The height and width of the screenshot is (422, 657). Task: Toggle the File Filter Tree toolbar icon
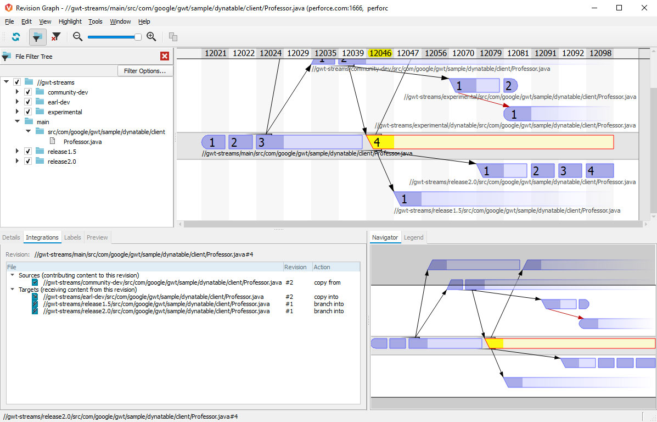[x=37, y=37]
